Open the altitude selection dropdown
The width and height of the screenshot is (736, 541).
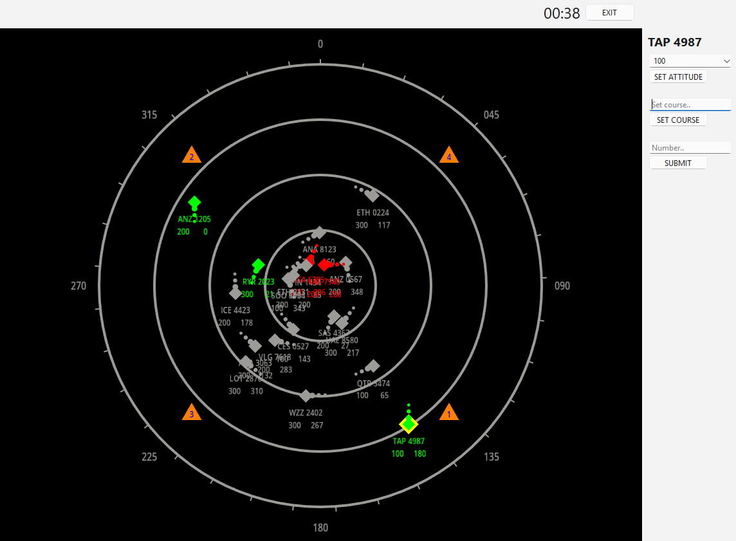(690, 60)
